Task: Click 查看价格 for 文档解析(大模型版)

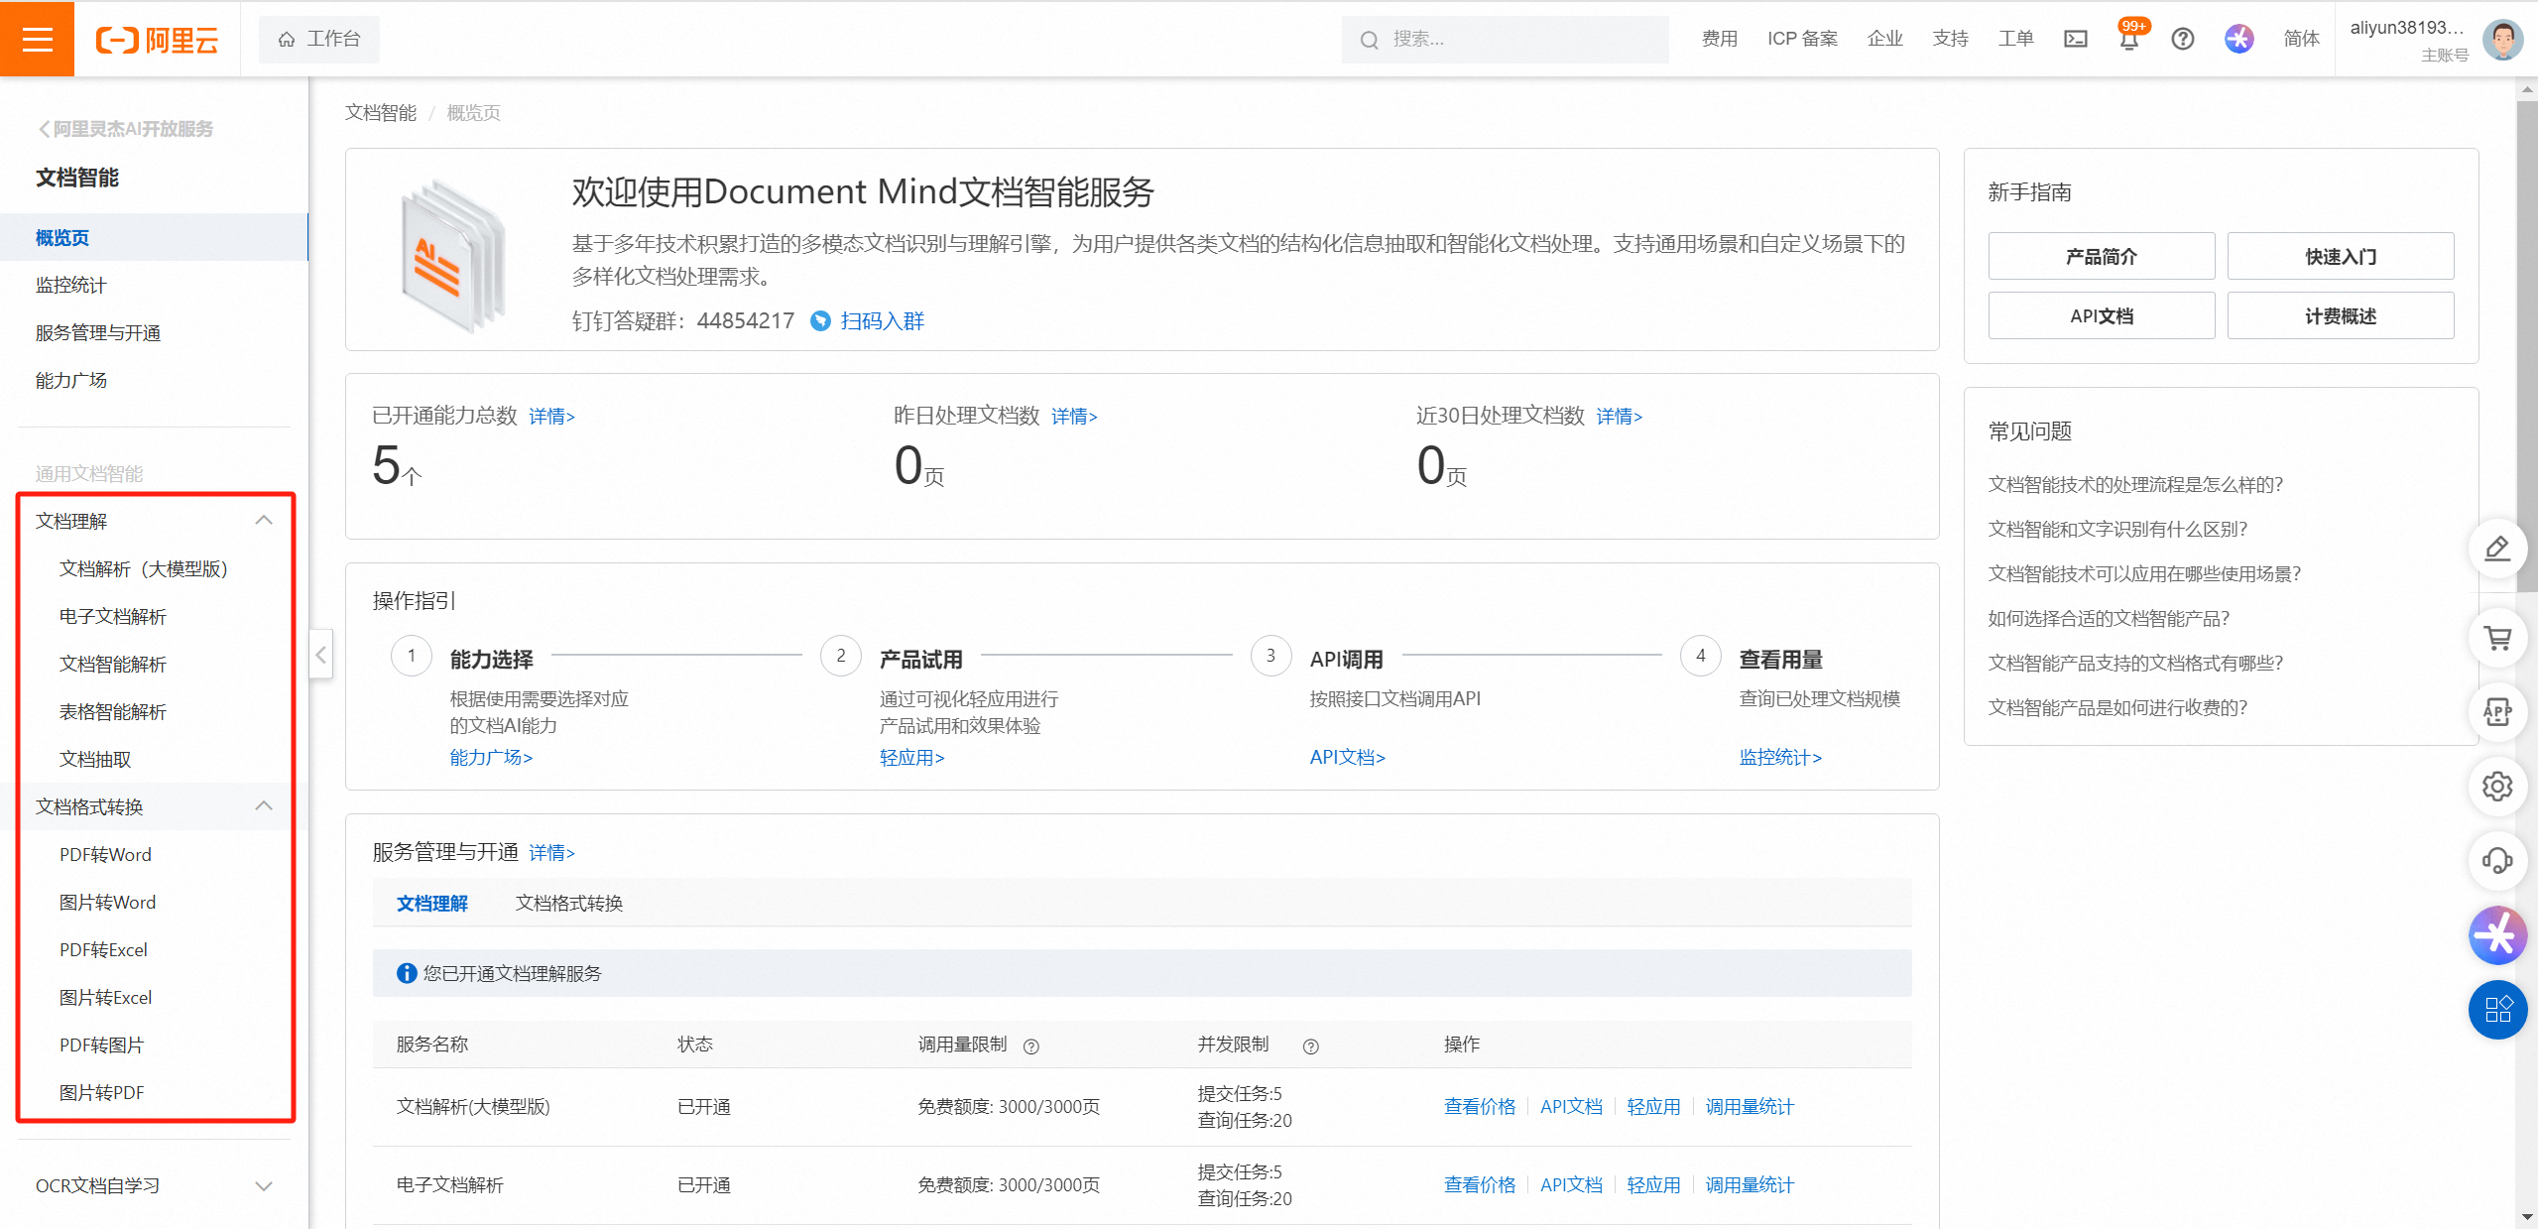Action: point(1480,1106)
